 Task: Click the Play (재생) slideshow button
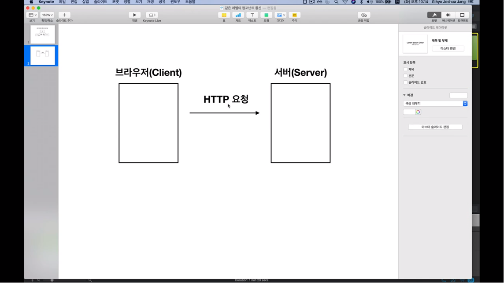click(x=134, y=15)
